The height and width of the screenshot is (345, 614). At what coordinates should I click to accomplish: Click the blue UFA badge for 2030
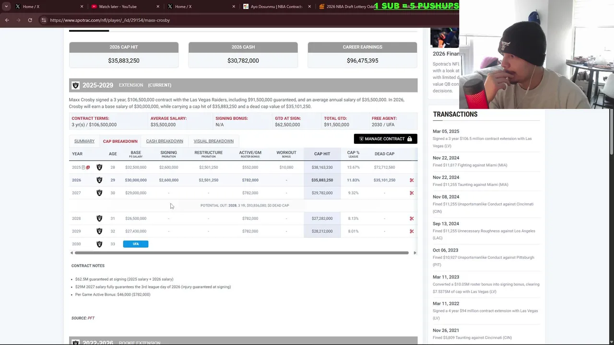(136, 244)
